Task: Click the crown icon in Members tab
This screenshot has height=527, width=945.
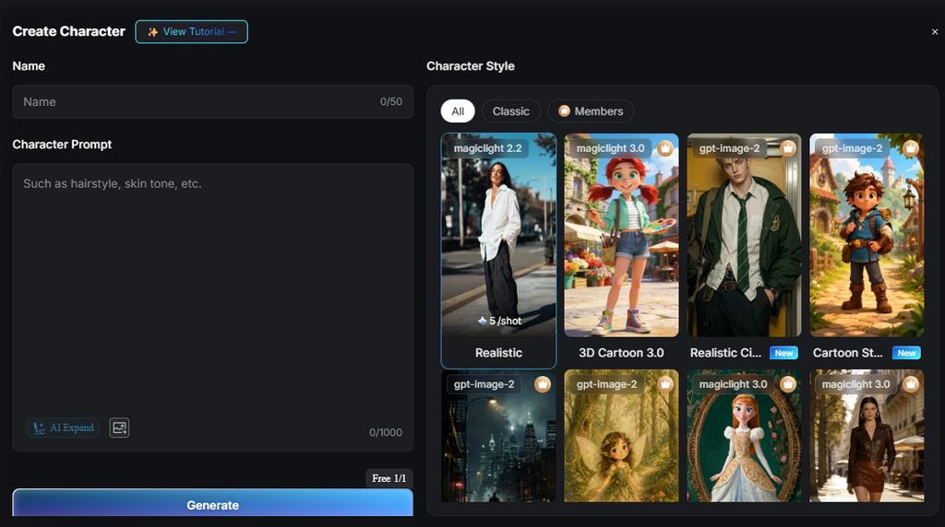Action: pos(564,111)
